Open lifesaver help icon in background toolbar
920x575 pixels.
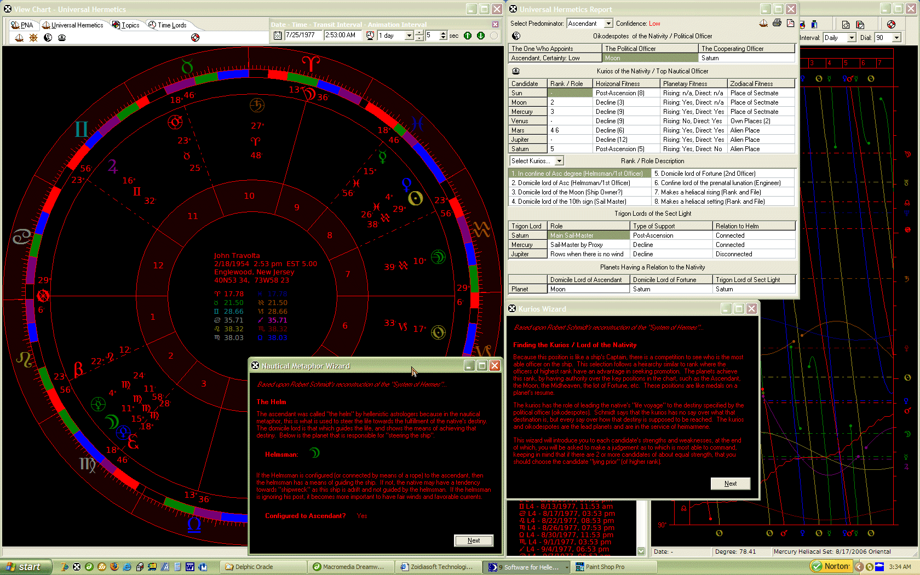[x=891, y=24]
